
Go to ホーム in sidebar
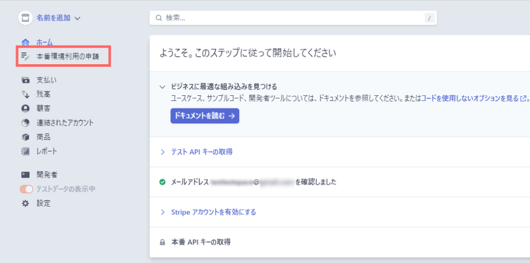pyautogui.click(x=45, y=42)
